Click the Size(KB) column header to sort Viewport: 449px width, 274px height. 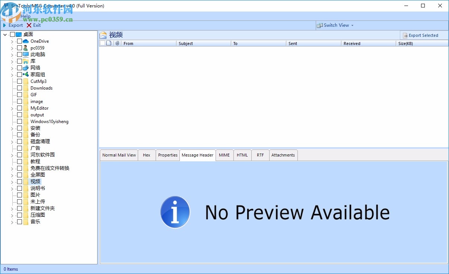406,43
